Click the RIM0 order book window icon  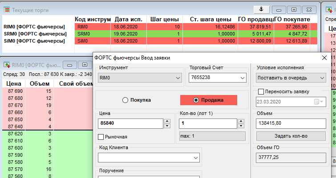[x=7, y=65]
